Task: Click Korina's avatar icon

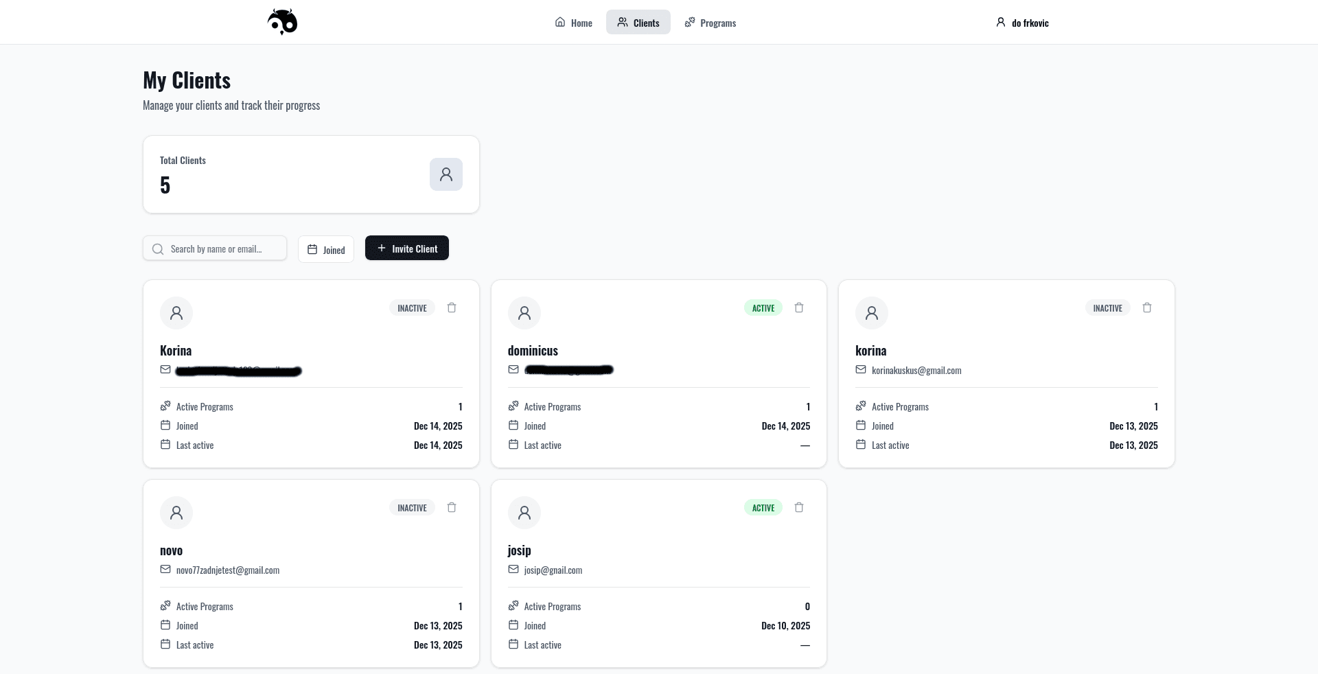Action: [176, 313]
